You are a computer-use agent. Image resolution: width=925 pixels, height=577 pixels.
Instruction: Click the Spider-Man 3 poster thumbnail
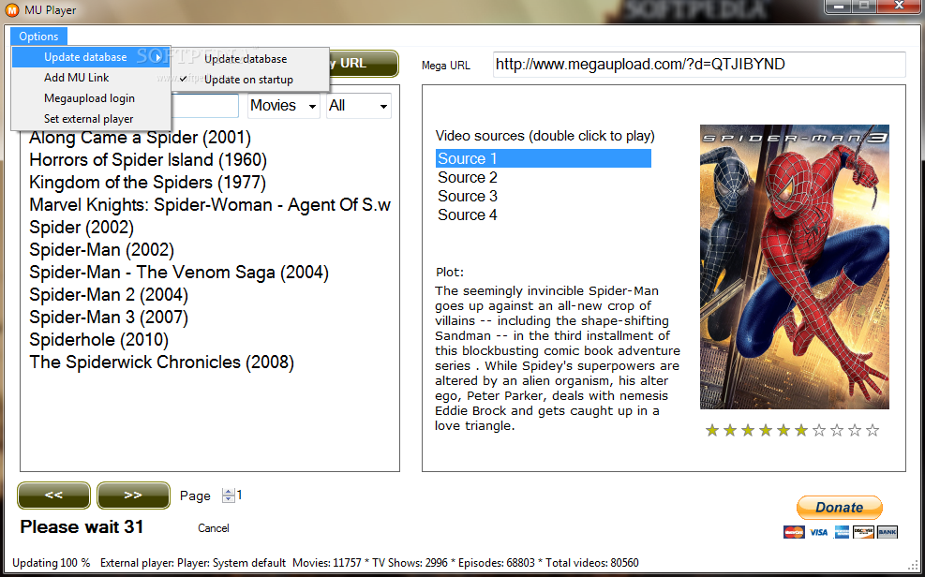click(794, 267)
